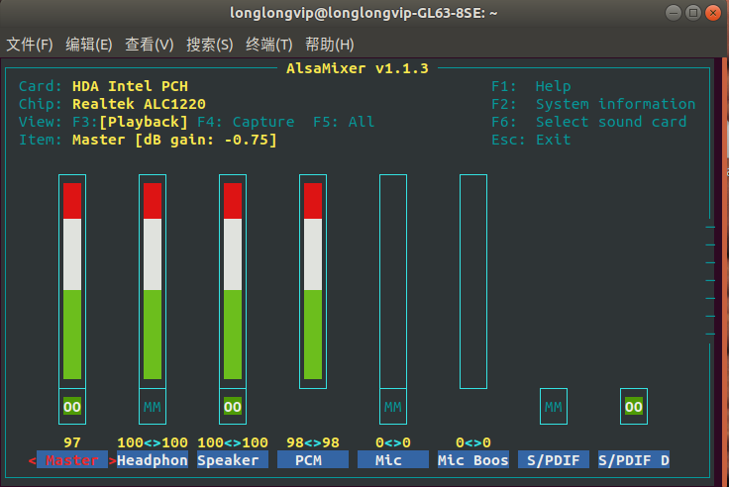729x487 pixels.
Task: Open the 终端(T) menu
Action: 269,45
